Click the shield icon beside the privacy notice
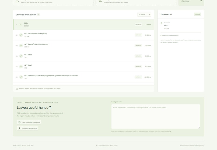217x150 pixels. coord(17,89)
